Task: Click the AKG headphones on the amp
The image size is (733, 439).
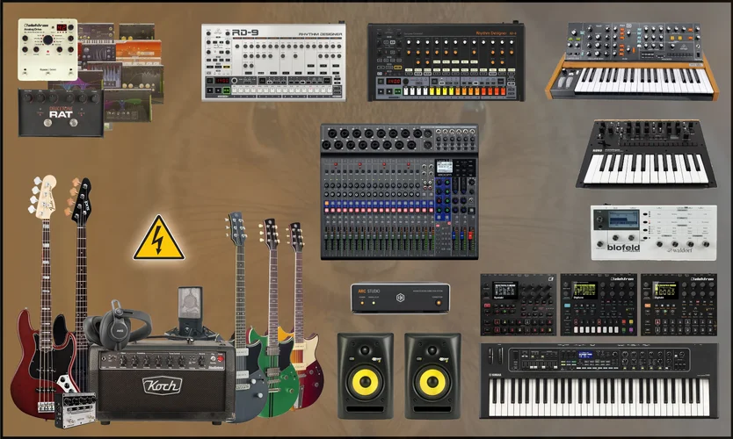Action: [x=117, y=325]
